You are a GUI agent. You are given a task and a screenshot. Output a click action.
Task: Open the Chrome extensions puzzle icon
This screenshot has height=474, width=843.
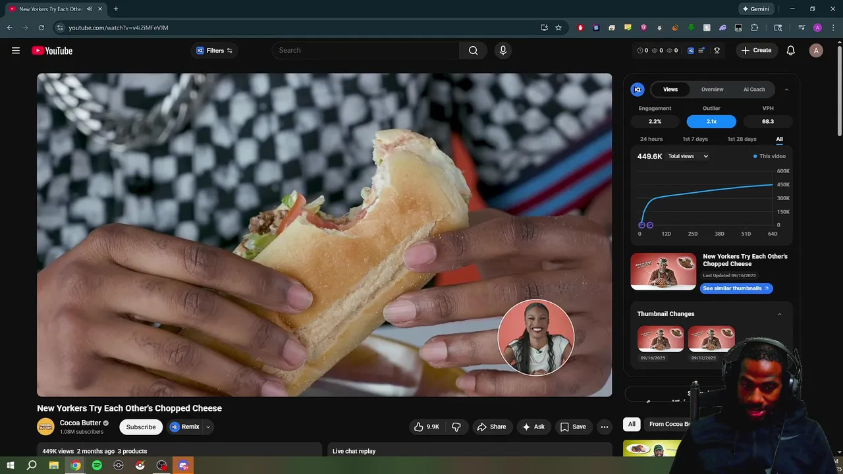755,28
